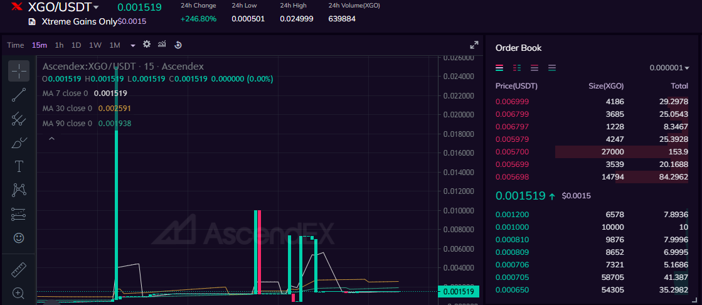Show combined order book view

tap(499, 68)
